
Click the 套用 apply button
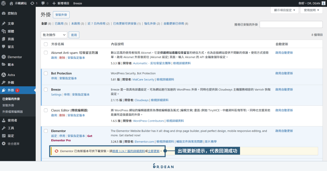coord(74,35)
